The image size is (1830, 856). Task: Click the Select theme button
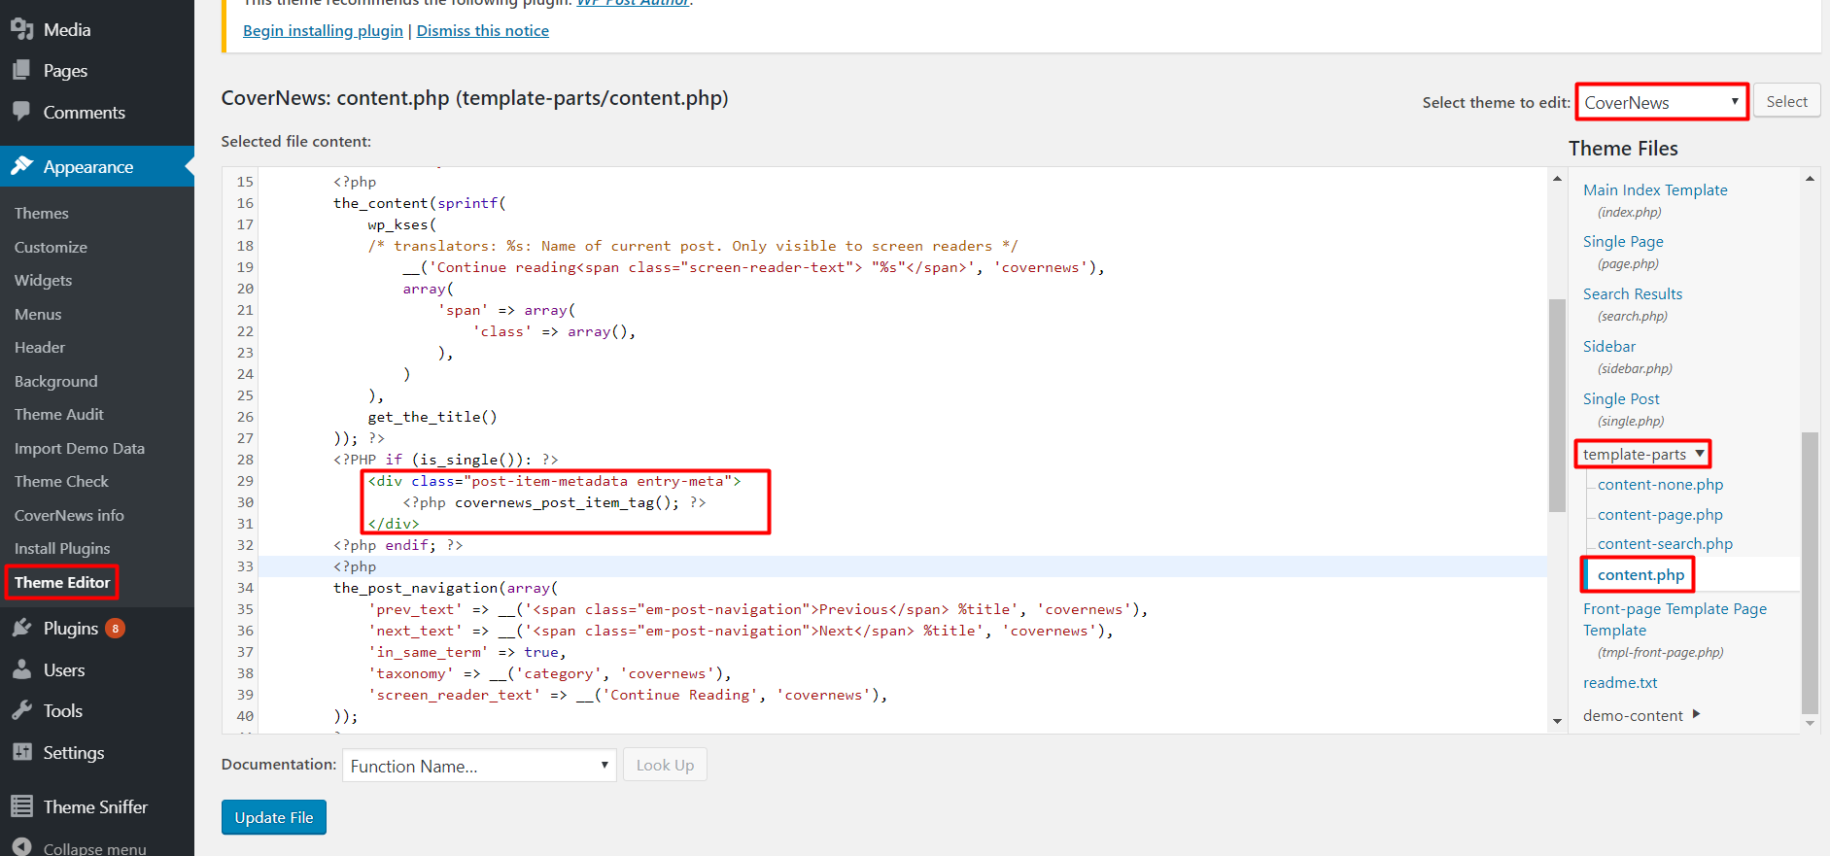click(x=1786, y=101)
